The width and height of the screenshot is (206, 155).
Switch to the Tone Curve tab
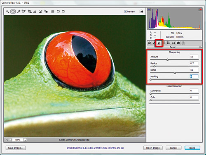pos(154,43)
